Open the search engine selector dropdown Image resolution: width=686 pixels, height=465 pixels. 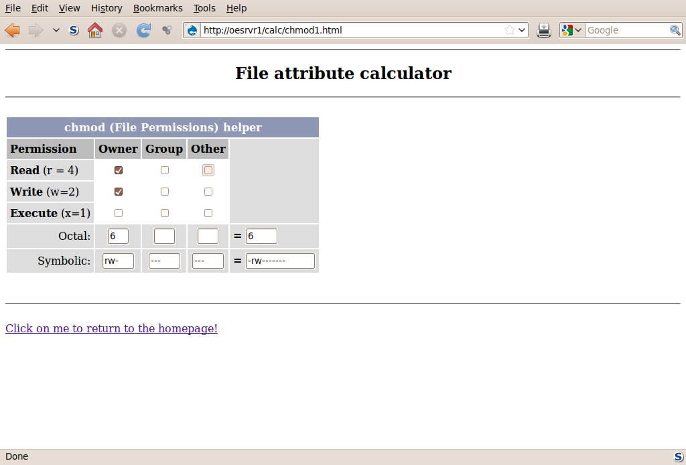573,30
